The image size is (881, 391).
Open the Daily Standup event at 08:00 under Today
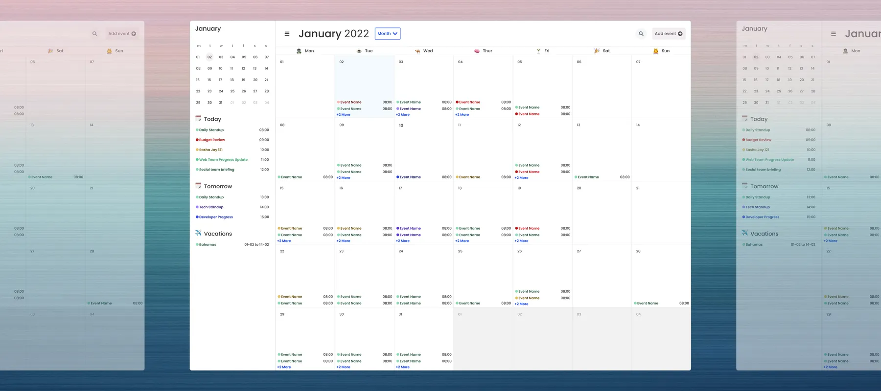[x=232, y=130]
